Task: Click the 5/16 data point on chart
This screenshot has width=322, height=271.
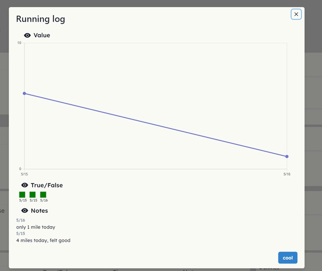Action: pos(287,157)
